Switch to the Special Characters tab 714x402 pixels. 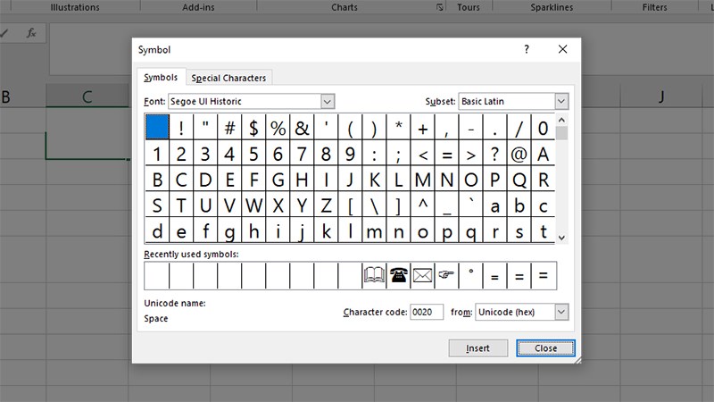[x=228, y=78]
